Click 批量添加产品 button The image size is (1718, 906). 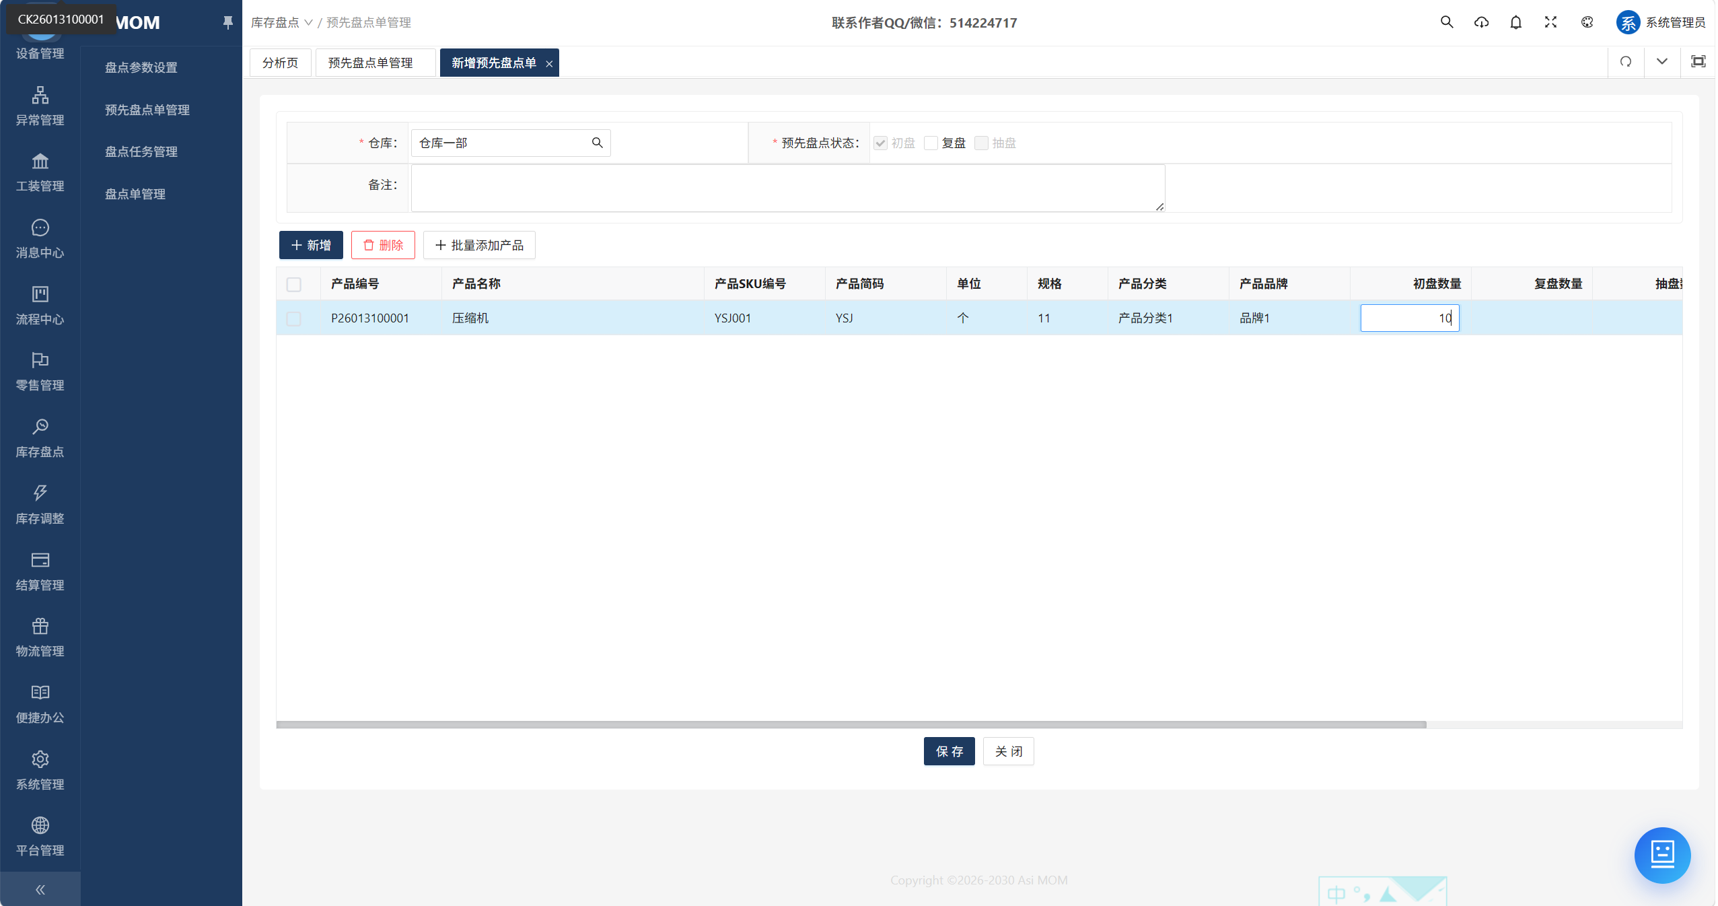(x=479, y=245)
